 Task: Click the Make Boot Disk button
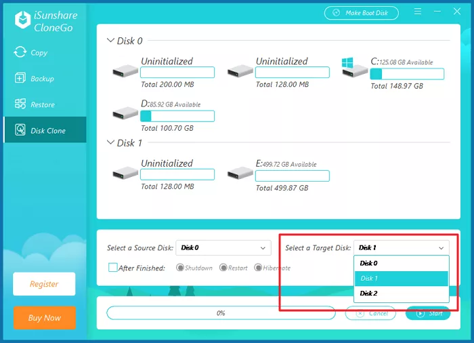(x=361, y=13)
